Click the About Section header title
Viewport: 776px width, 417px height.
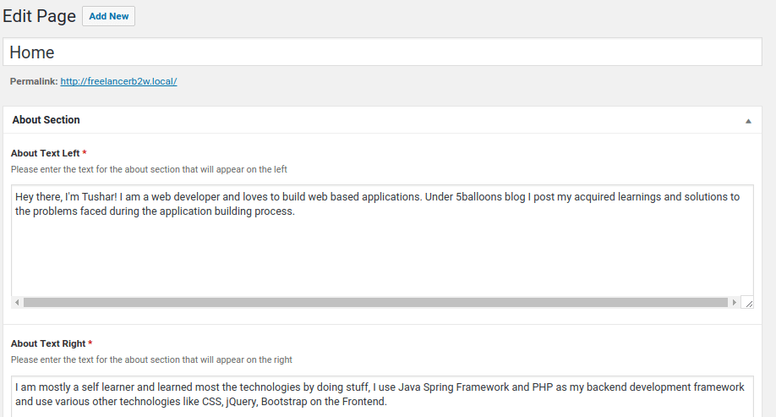point(46,120)
